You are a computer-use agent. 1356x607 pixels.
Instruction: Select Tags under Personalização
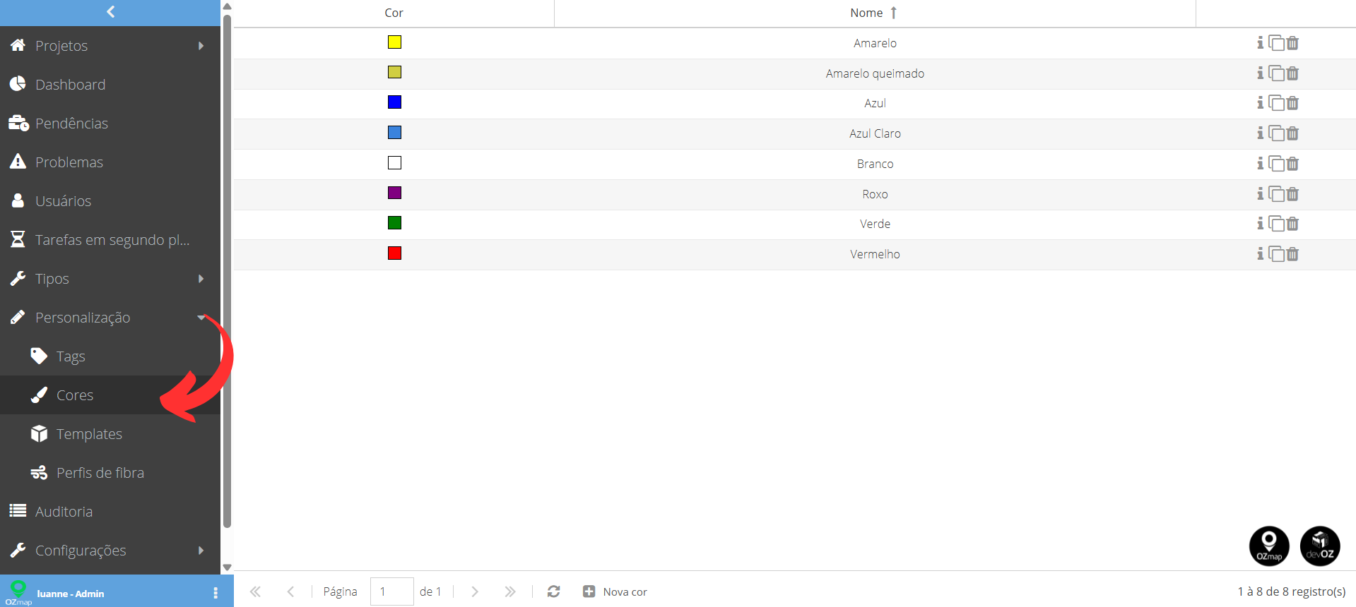[110, 356]
